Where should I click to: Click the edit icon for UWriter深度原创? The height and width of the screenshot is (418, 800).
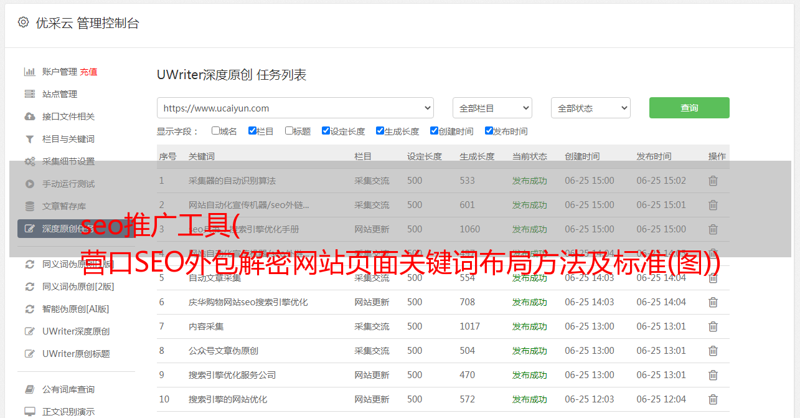(29, 331)
